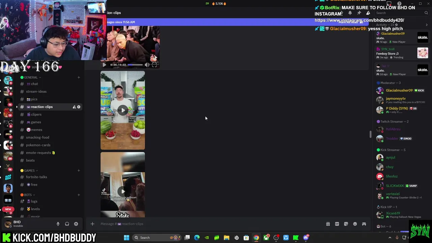Show hidden system tray icons chevron
Image resolution: width=432 pixels, height=243 pixels.
tap(390, 238)
